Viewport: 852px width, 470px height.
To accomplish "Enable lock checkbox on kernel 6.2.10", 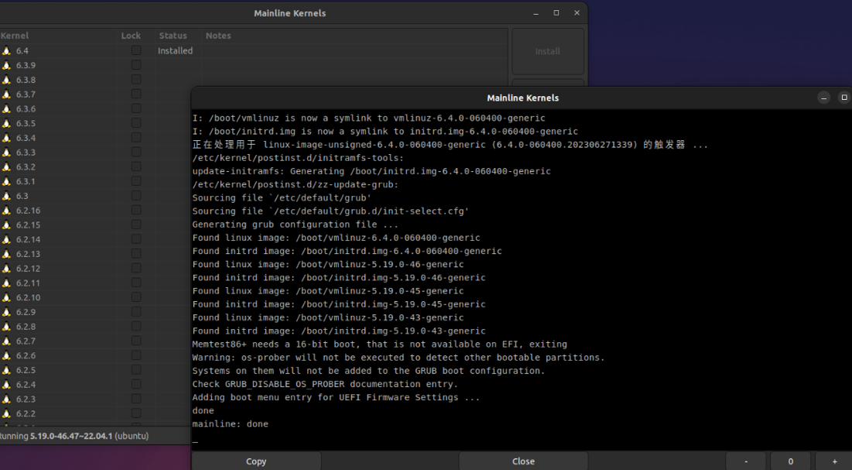I will (x=136, y=297).
